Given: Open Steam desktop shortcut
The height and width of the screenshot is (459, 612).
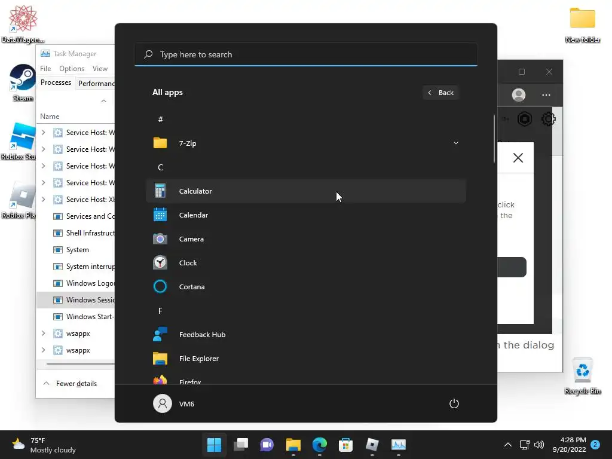Looking at the screenshot, I should pyautogui.click(x=23, y=82).
